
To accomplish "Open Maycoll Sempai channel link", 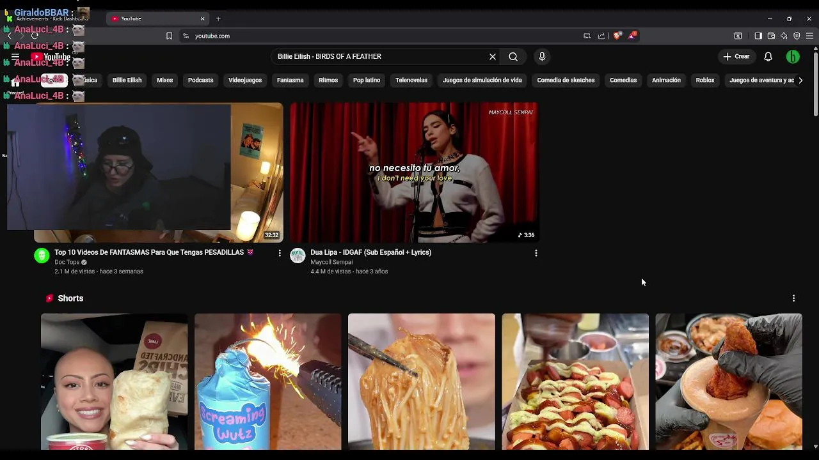I will (x=331, y=262).
